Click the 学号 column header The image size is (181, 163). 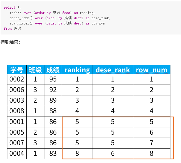point(17,70)
